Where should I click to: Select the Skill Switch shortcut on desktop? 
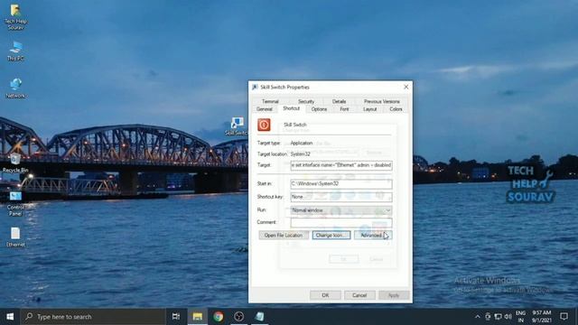(237, 126)
